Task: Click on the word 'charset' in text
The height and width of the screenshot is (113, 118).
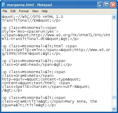Action: pos(39,87)
